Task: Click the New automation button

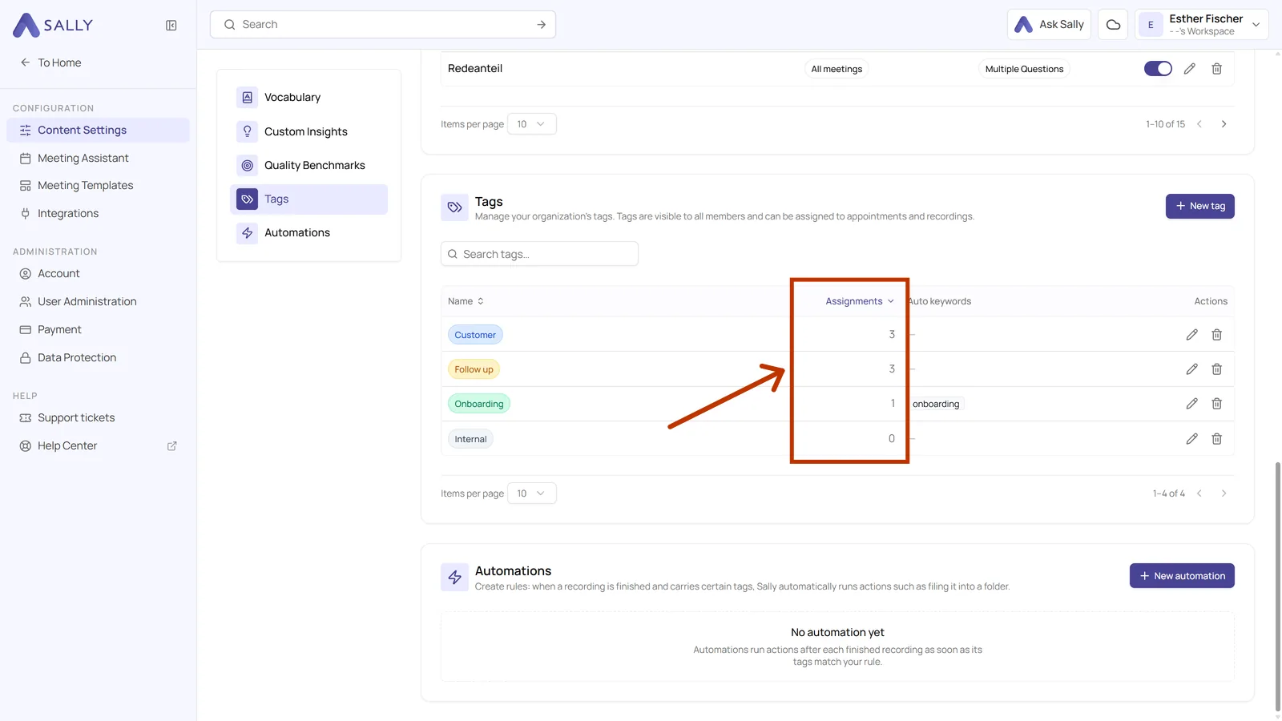Action: coord(1182,576)
